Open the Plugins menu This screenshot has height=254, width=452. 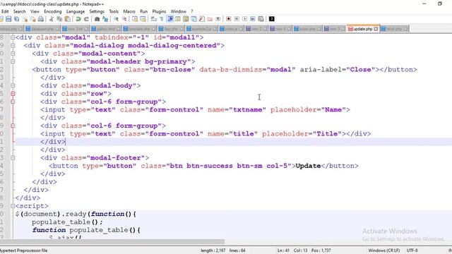tap(159, 11)
